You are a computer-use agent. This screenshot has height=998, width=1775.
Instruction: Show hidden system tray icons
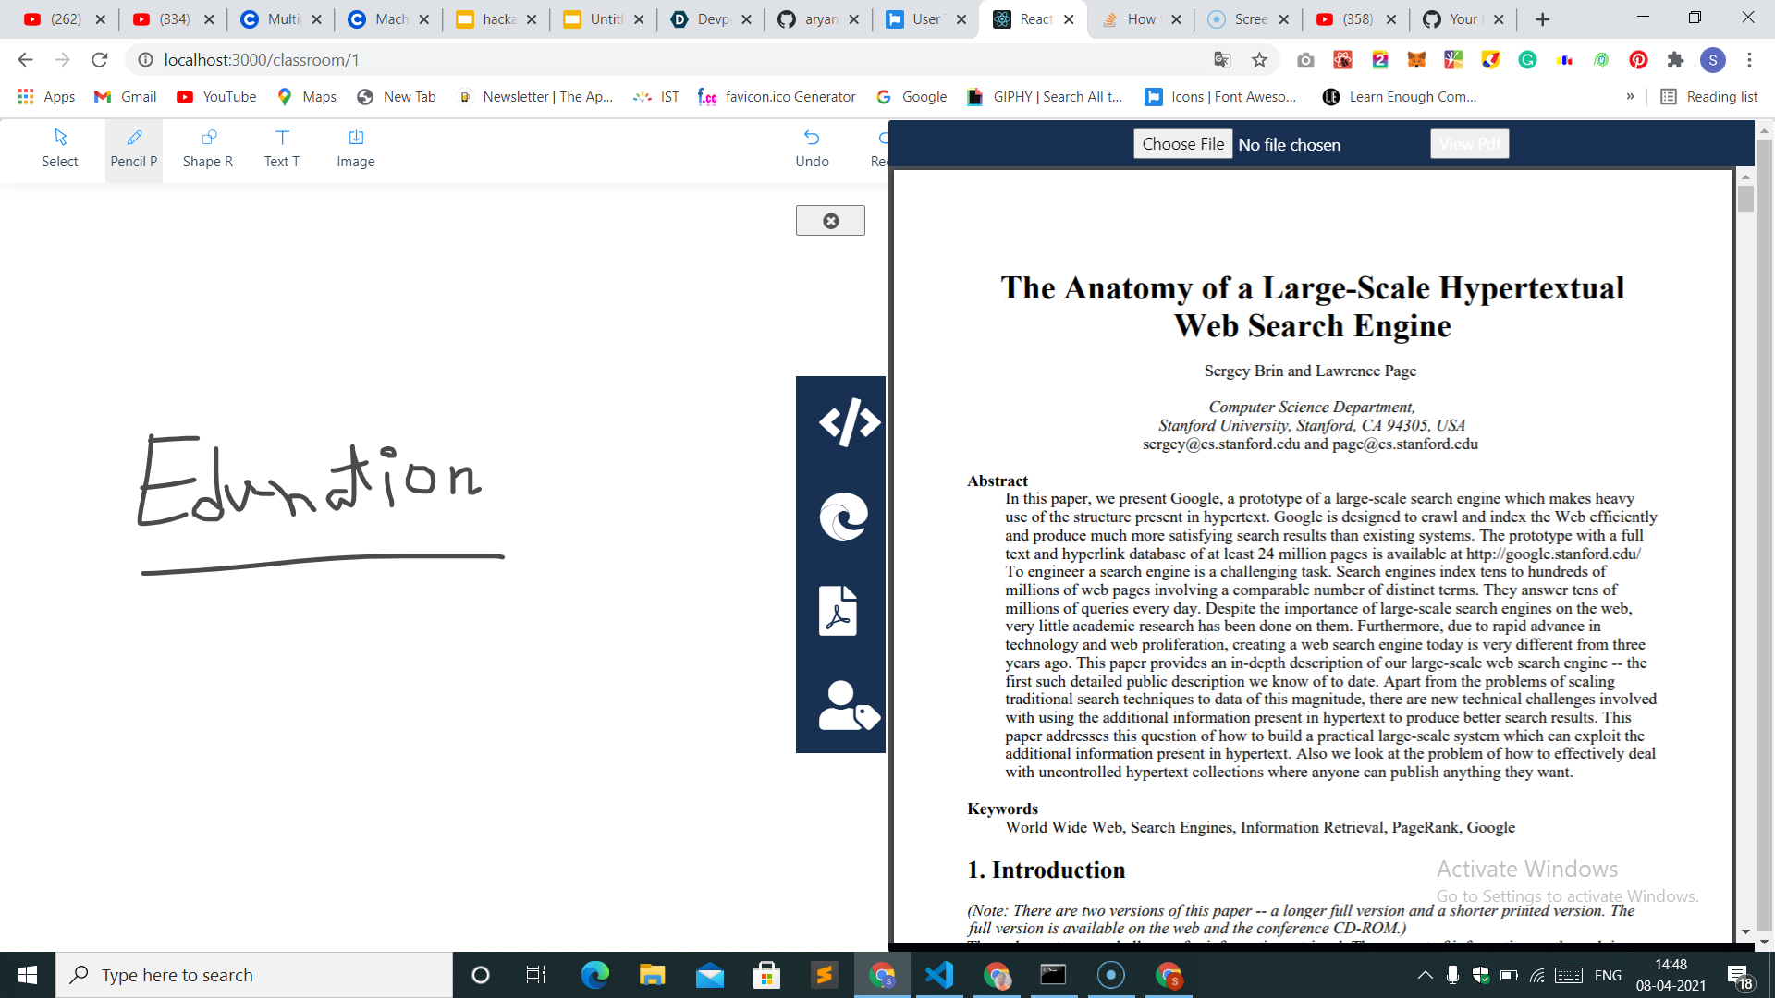pos(1425,975)
